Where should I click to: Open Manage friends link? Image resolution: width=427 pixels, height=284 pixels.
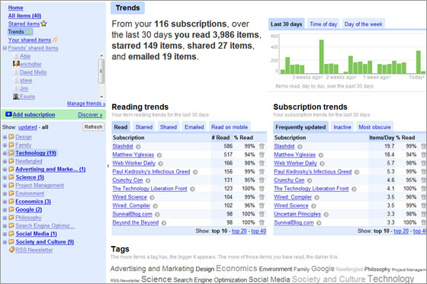click(86, 104)
